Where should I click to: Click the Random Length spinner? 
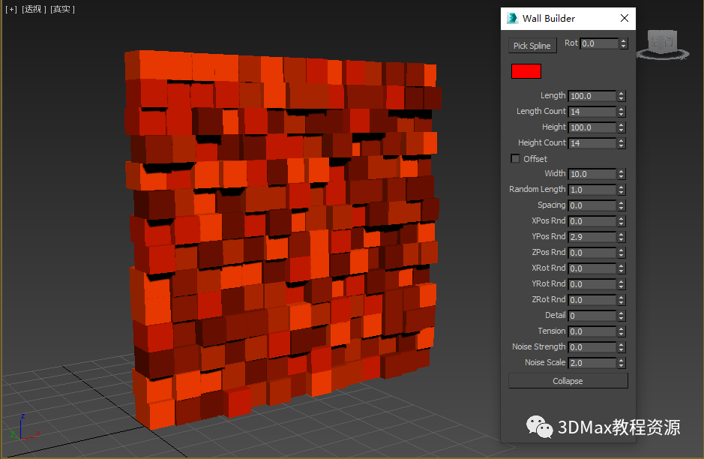[622, 190]
